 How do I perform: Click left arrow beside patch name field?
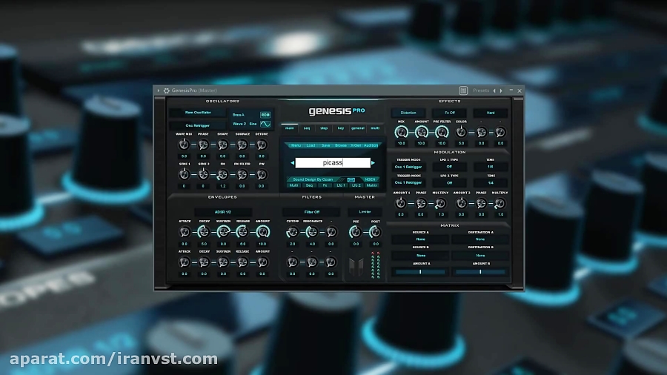tap(292, 163)
